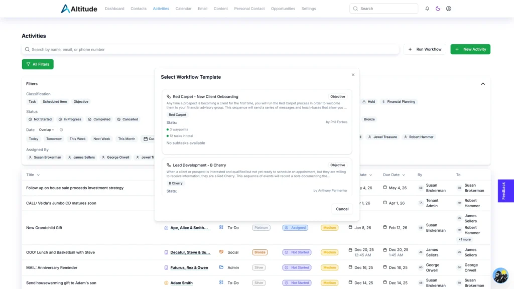The width and height of the screenshot is (514, 289).
Task: Click info icon next to Date Overlap
Action: tap(61, 130)
